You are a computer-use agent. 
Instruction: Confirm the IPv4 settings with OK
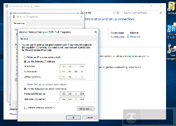pos(73,117)
